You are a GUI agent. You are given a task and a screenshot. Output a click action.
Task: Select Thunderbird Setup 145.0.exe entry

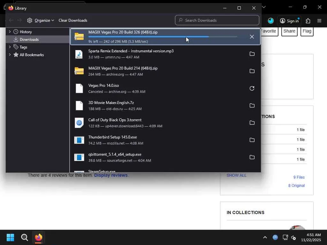pyautogui.click(x=165, y=140)
